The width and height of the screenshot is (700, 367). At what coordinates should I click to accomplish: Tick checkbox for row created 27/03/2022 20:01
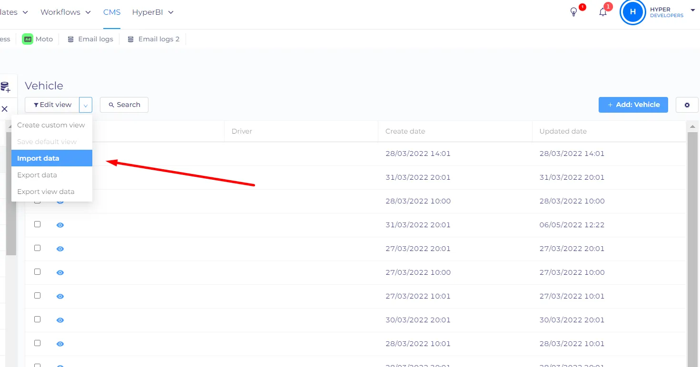(x=38, y=248)
